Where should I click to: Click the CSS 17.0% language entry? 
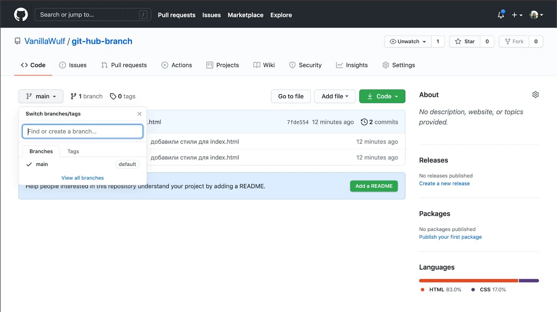[x=489, y=289]
